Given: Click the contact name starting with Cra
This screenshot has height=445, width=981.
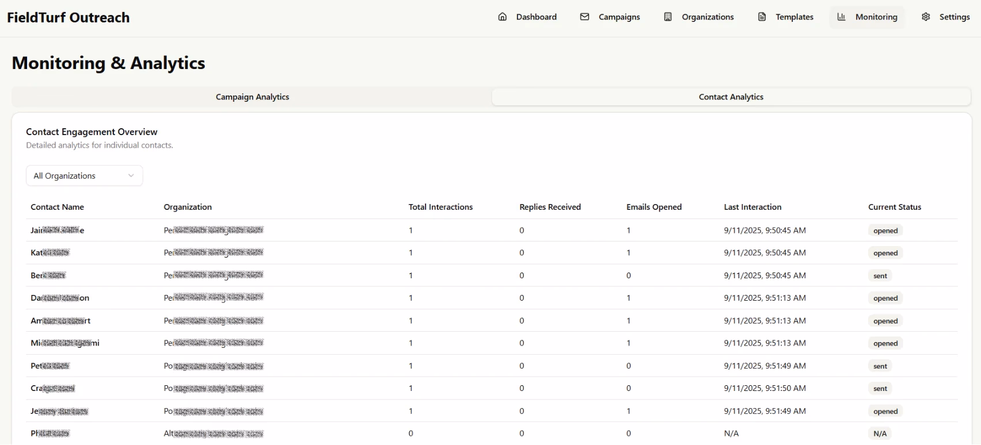Looking at the screenshot, I should [x=53, y=389].
